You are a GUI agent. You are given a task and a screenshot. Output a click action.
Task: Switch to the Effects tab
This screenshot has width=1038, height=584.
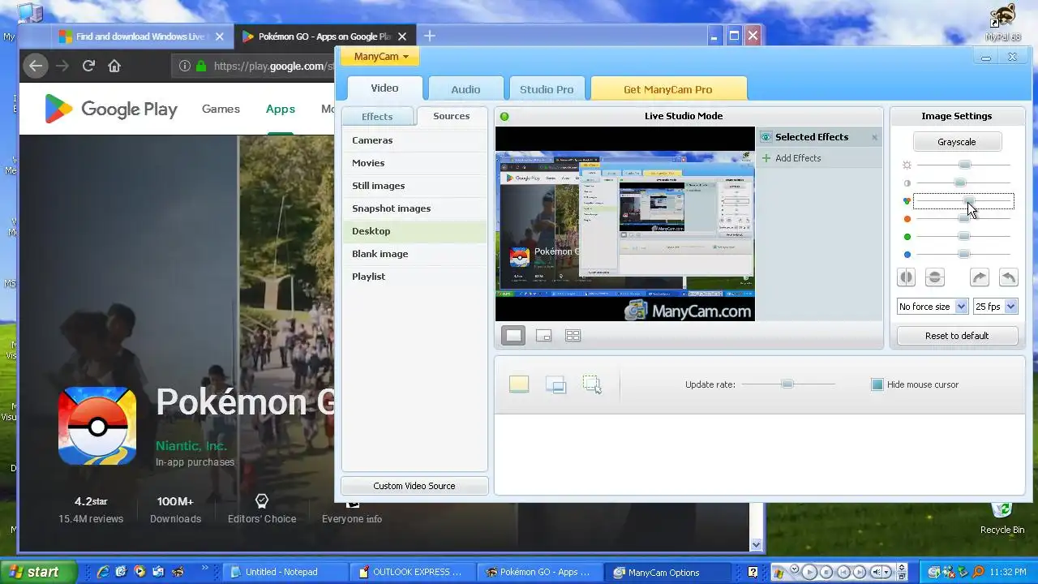377,117
